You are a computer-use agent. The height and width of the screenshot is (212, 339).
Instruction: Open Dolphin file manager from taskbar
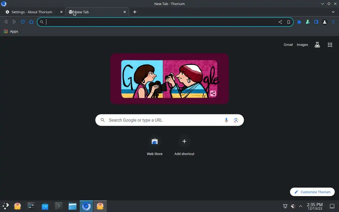(x=72, y=206)
